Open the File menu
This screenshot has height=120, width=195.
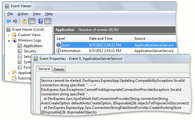pos(10,14)
